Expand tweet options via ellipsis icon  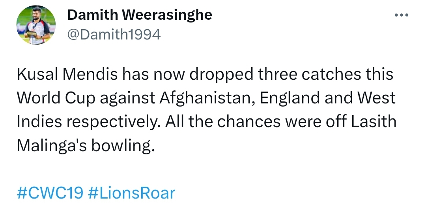401,15
